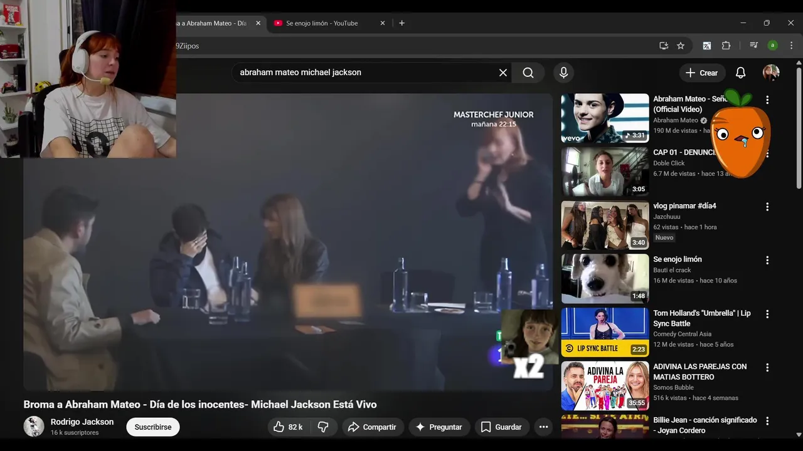The image size is (803, 451).
Task: Run the search with the magnifier button
Action: tap(528, 73)
